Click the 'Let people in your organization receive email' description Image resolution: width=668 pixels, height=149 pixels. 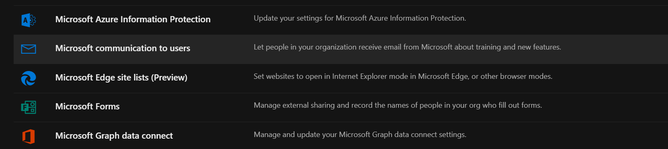coord(407,47)
